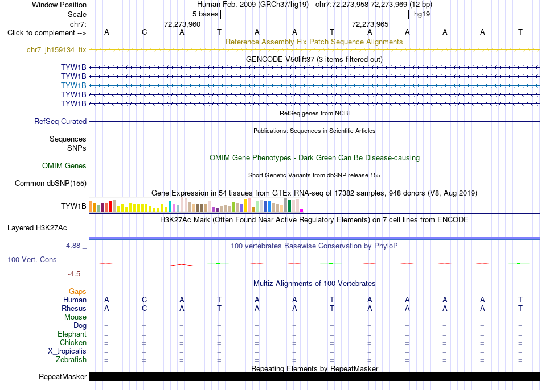Open 'GENCODE V50lift37 (3 items filtered out)' title
The width and height of the screenshot is (541, 390).
tap(314, 59)
